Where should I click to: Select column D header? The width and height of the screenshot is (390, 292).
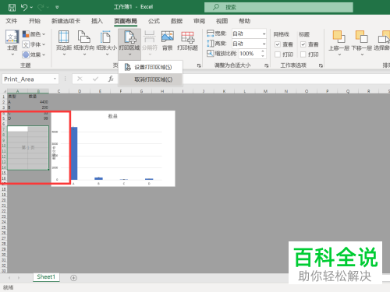tap(80, 91)
